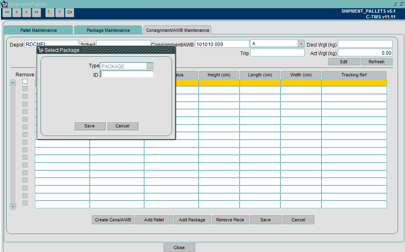The width and height of the screenshot is (405, 252).
Task: Click the Act Wgt (kg) field
Action: (x=365, y=53)
